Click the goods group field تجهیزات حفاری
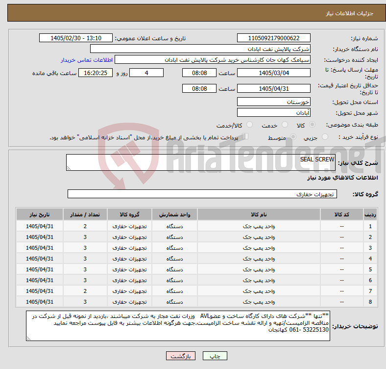 click(x=202, y=194)
